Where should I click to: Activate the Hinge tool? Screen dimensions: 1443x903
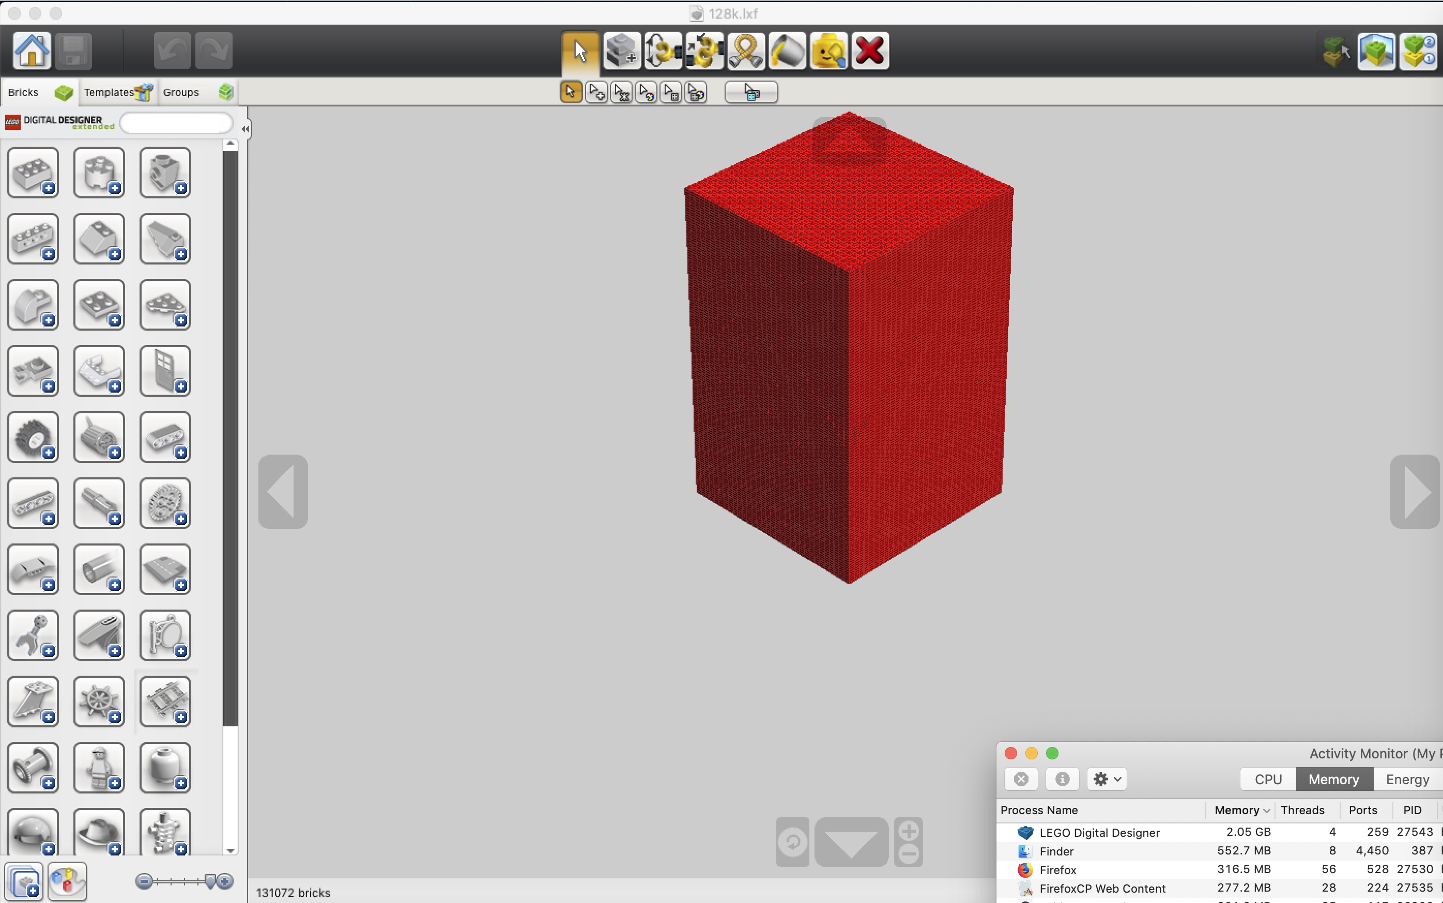click(663, 51)
